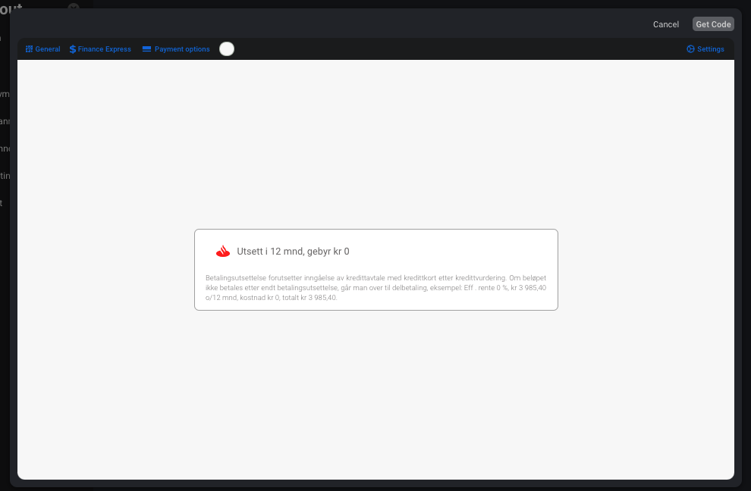Switch to the Finance Express tab
Viewport: 751px width, 491px height.
point(100,48)
